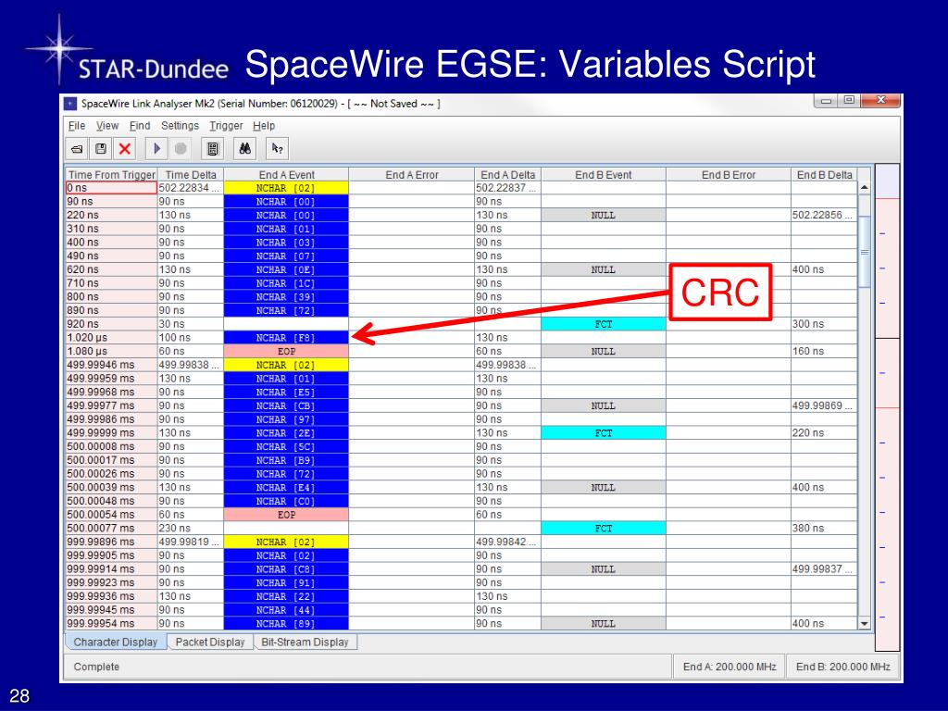This screenshot has width=948, height=711.
Task: Select the NCHAR [02] cell at 499.99946 ms
Action: point(286,365)
